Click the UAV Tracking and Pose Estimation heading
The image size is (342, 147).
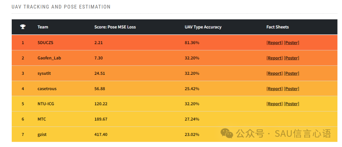[x=61, y=7]
